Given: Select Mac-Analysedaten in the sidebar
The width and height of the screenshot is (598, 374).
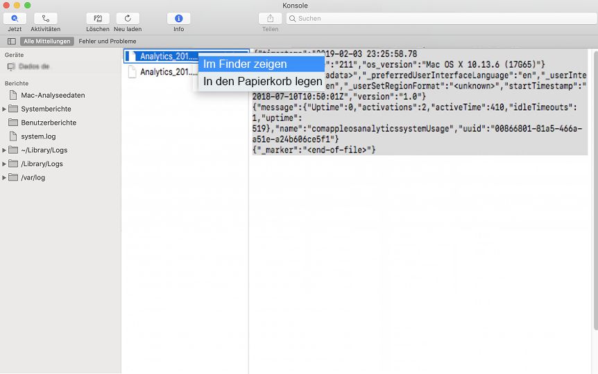Looking at the screenshot, I should click(53, 95).
